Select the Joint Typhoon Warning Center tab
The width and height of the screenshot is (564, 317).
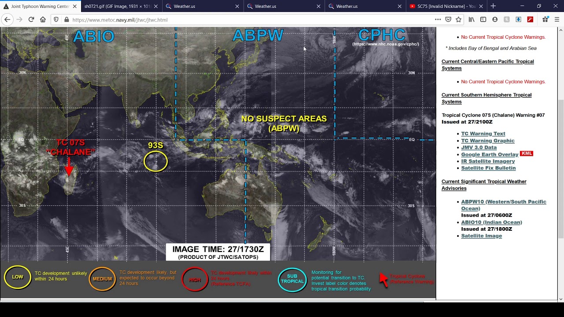tap(40, 6)
